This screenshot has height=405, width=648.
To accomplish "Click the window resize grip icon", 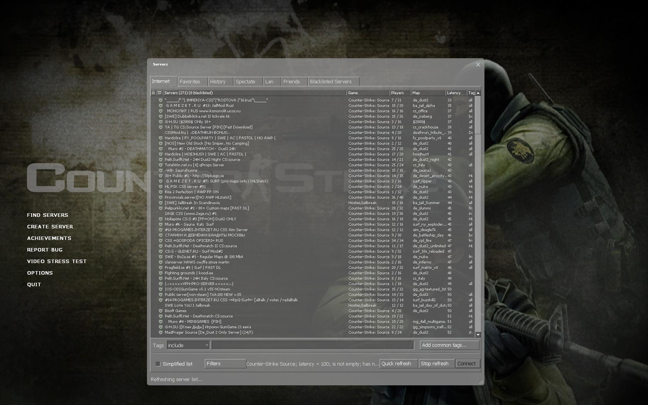I will point(481,382).
